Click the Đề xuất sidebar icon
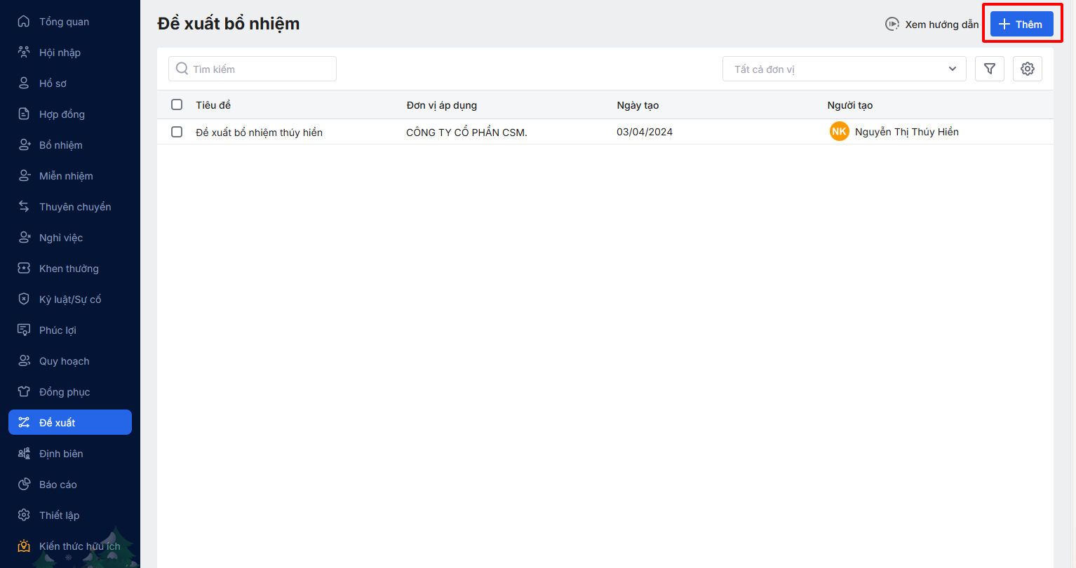1076x568 pixels. 24,423
